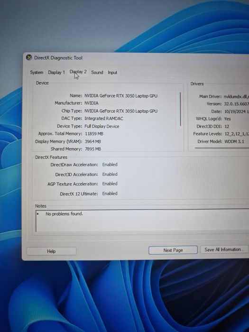Click the Direct3D Acceleration Enabled value
Viewport: 249px width, 332px height.
click(110, 174)
